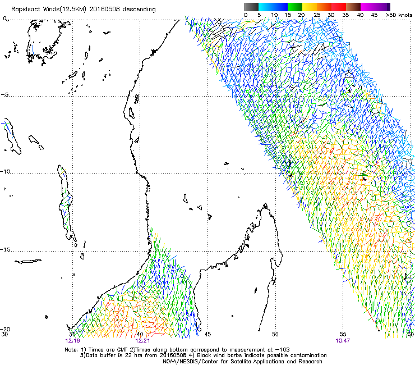Click the date '20160508 descending' in title

[122, 10]
